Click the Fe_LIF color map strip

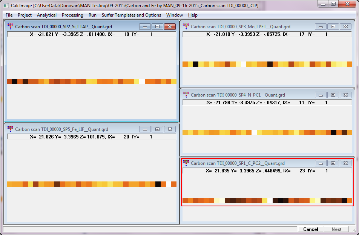pyautogui.click(x=91, y=184)
